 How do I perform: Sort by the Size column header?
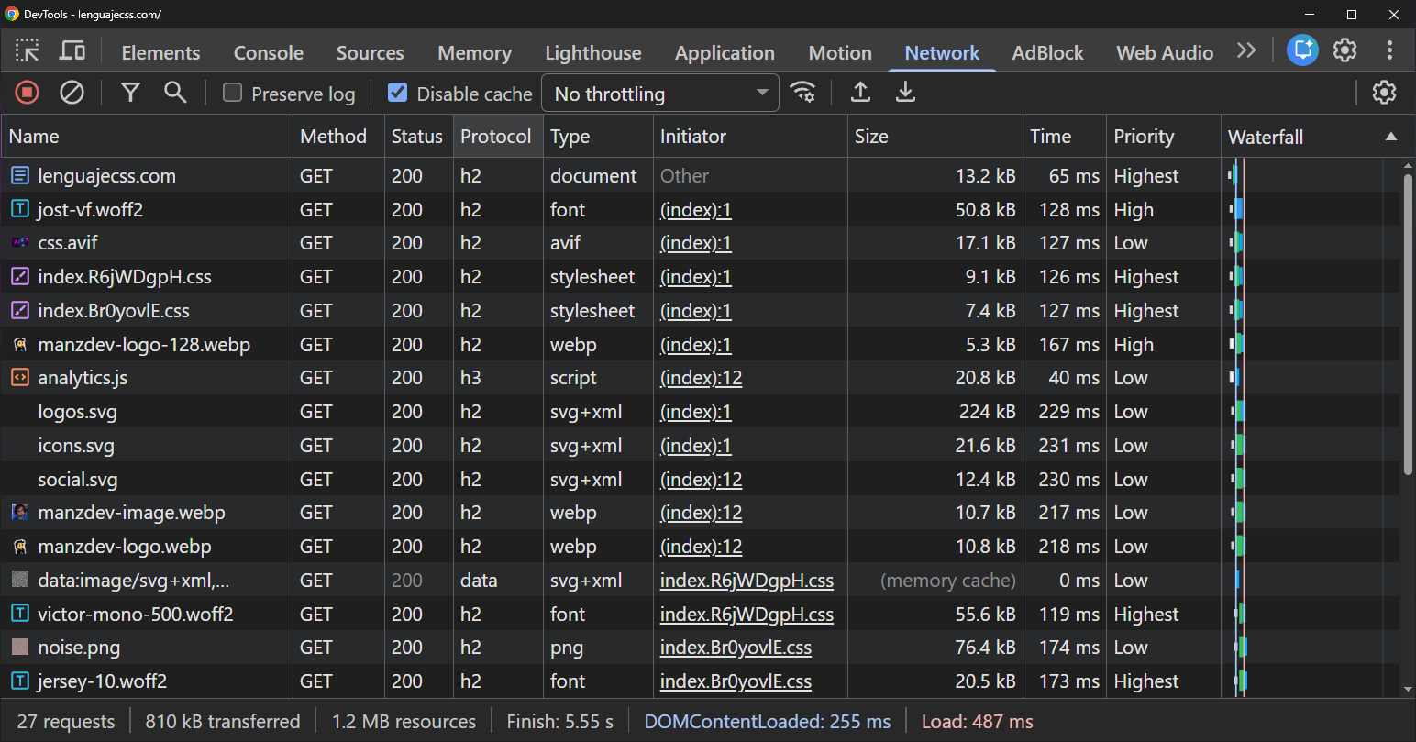[935, 136]
